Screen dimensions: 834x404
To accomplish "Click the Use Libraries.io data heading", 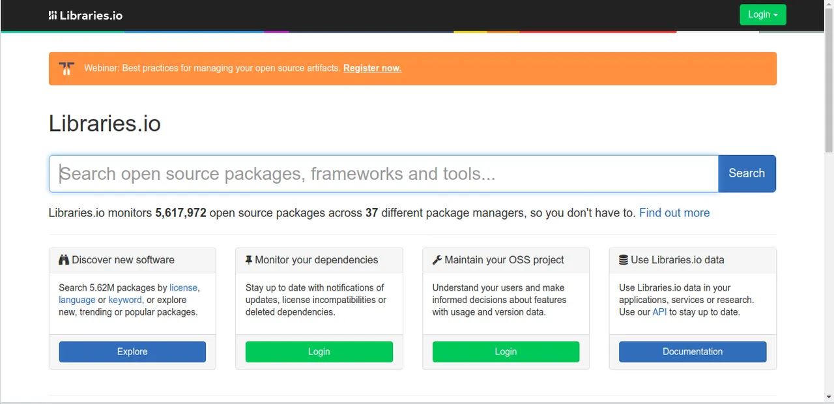I will pyautogui.click(x=678, y=260).
